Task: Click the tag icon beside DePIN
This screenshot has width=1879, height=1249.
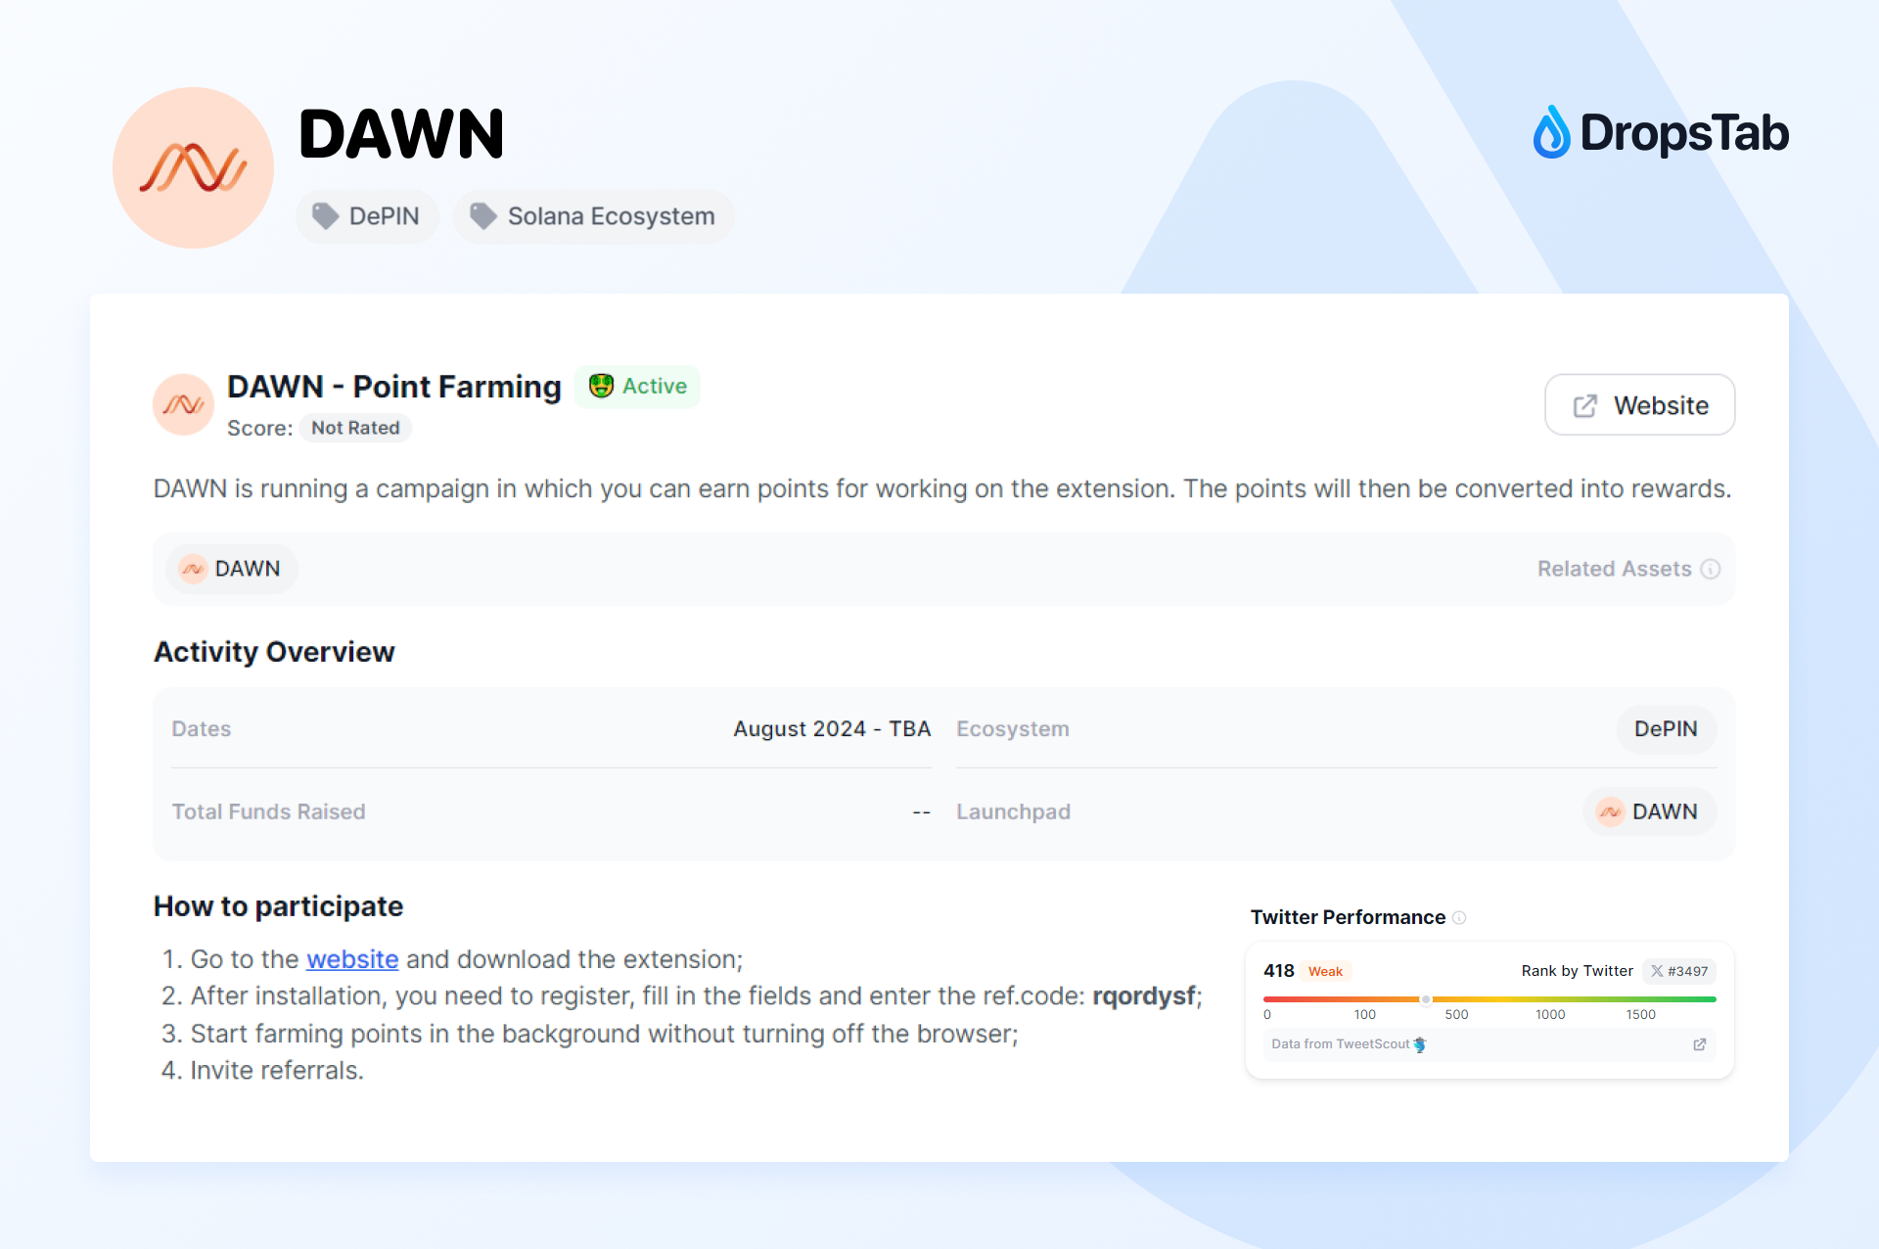Action: click(x=325, y=216)
